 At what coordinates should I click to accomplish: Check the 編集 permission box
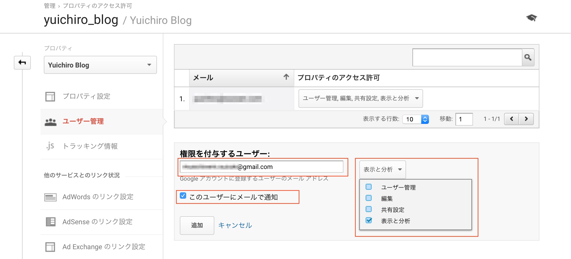369,198
